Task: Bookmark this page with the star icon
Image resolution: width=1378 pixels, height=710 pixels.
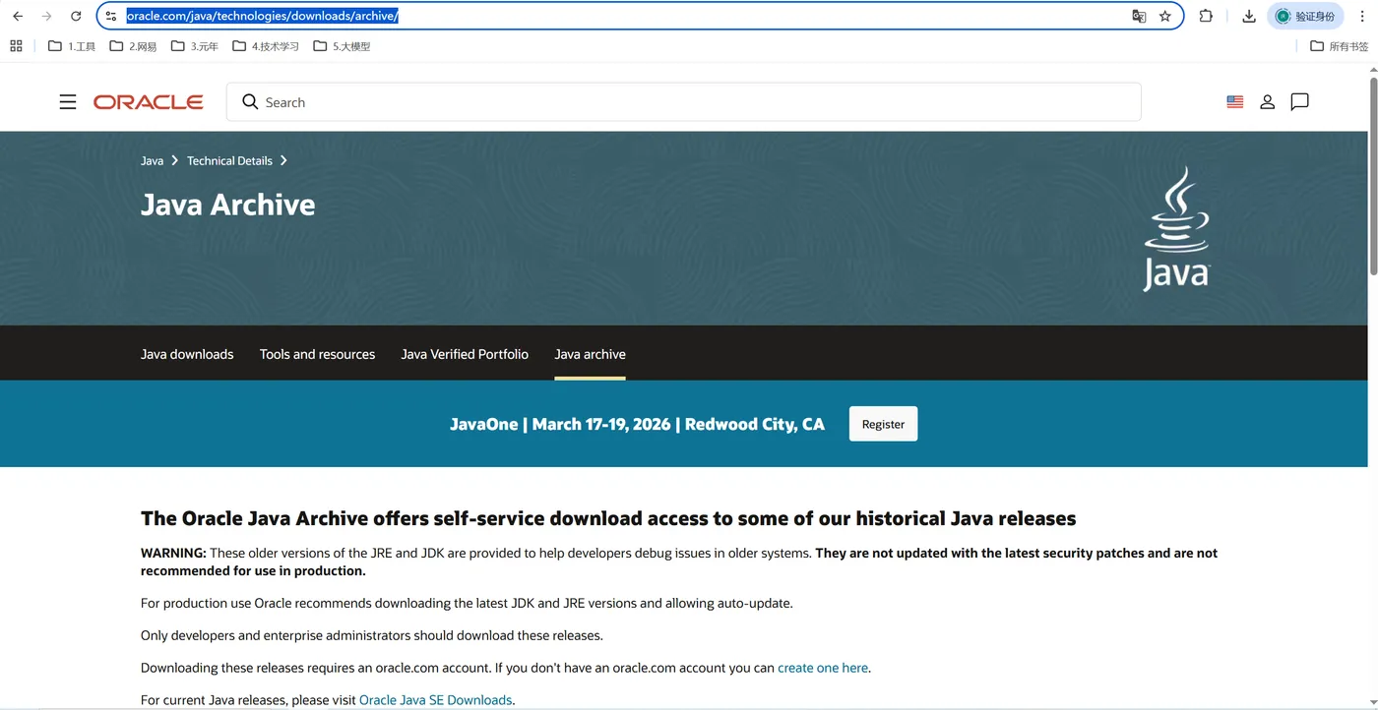Action: [1165, 16]
